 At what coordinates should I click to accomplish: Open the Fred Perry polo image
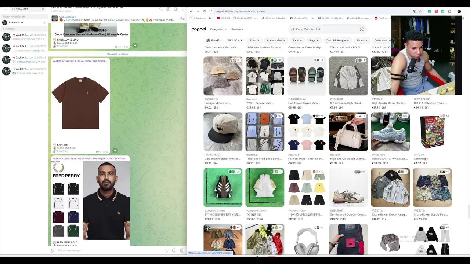(x=90, y=200)
